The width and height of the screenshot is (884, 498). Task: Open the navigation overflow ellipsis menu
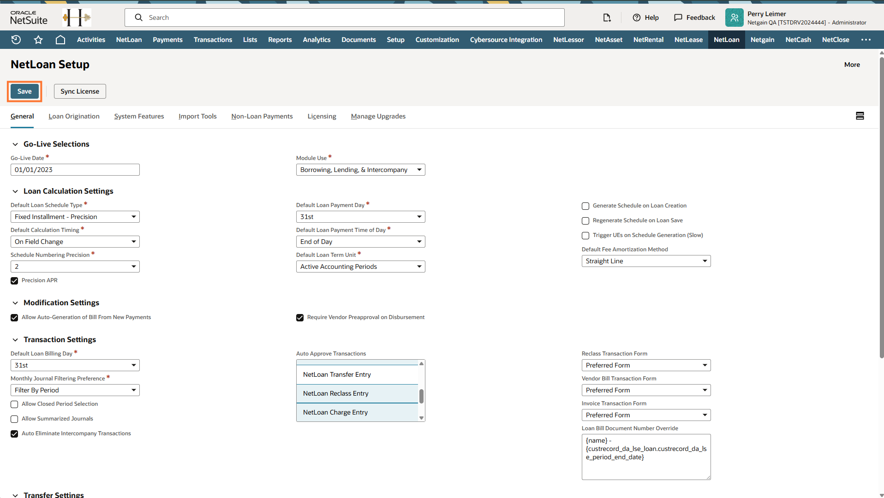pyautogui.click(x=866, y=40)
